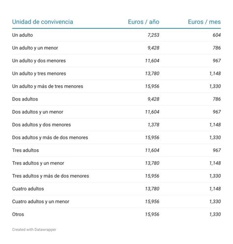The image size is (233, 244).
Task: Click the 1,378 value for two adults two minors
Action: tap(153, 125)
